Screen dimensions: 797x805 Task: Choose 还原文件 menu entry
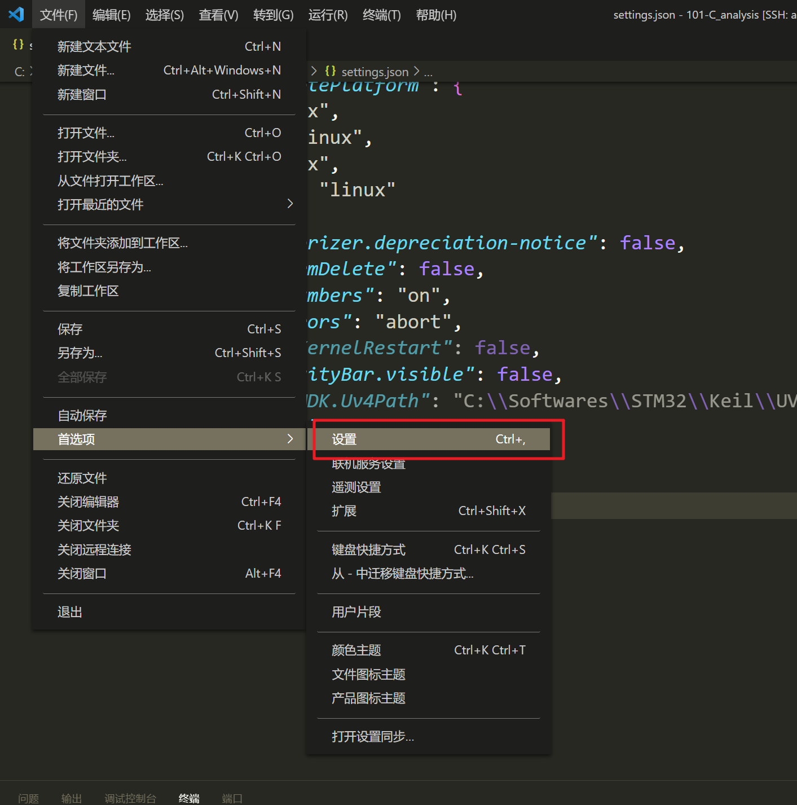click(169, 478)
